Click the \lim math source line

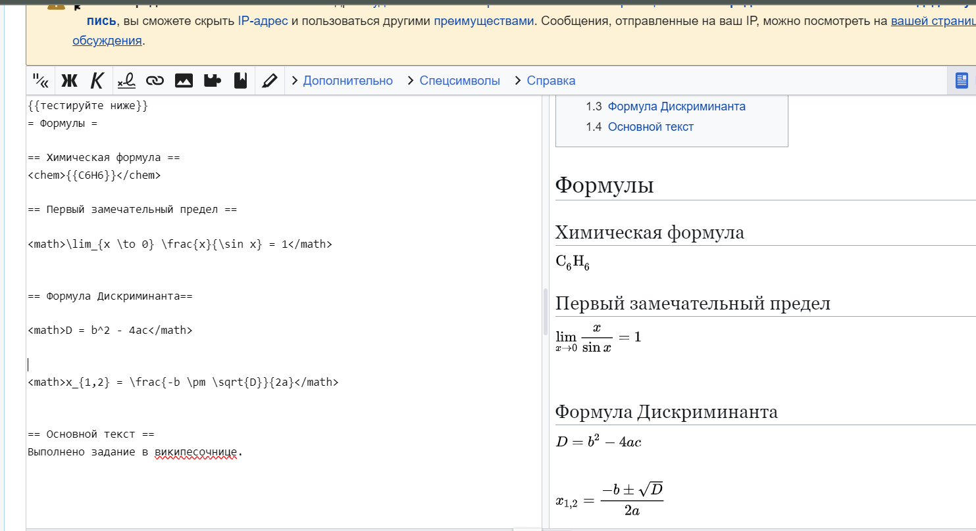click(x=180, y=244)
